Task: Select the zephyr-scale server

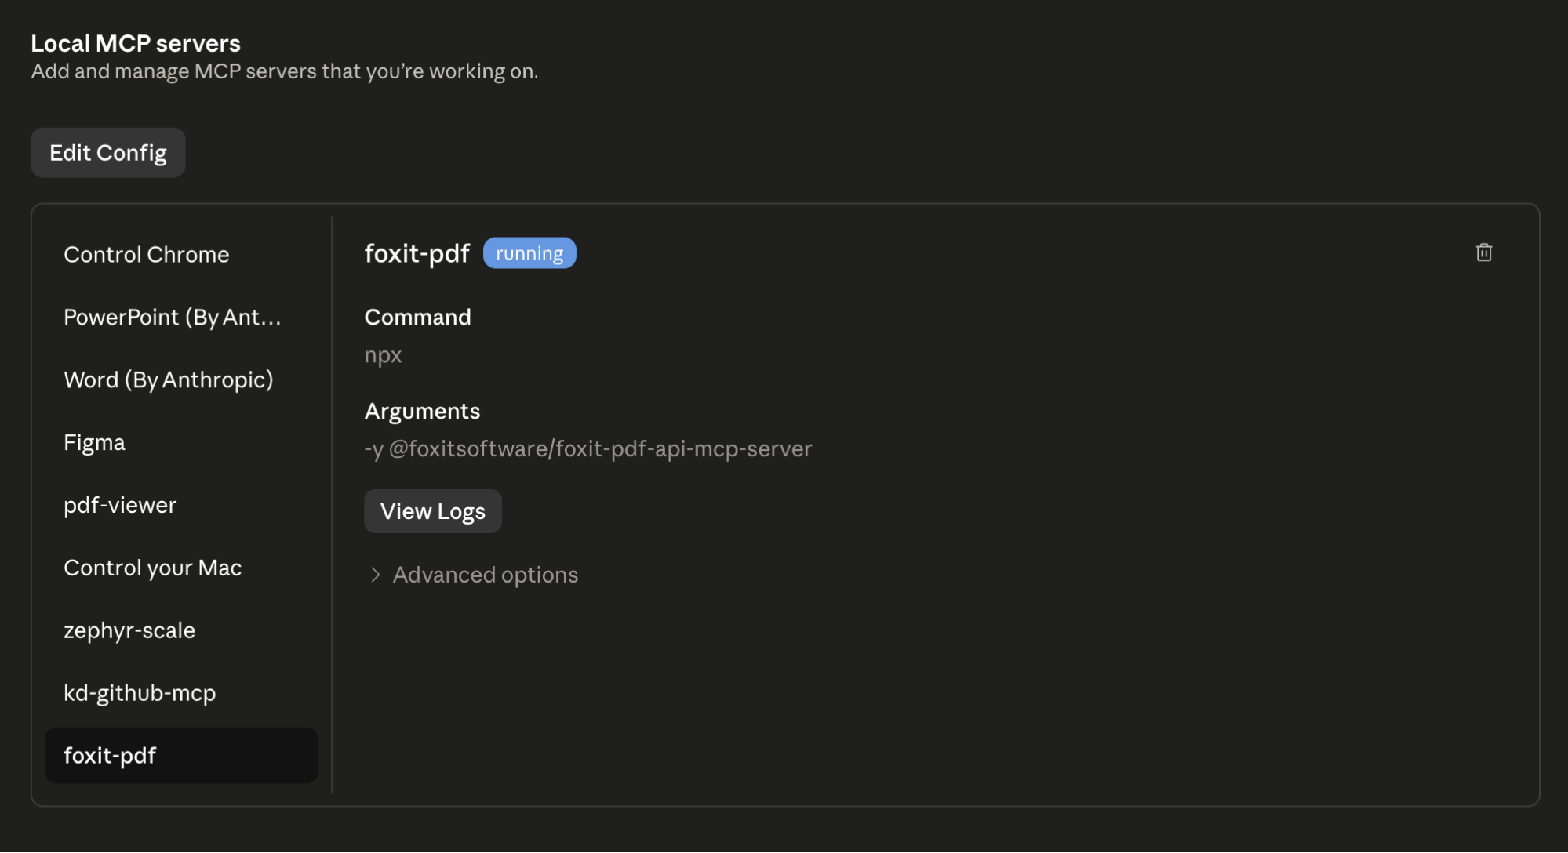Action: pyautogui.click(x=181, y=630)
